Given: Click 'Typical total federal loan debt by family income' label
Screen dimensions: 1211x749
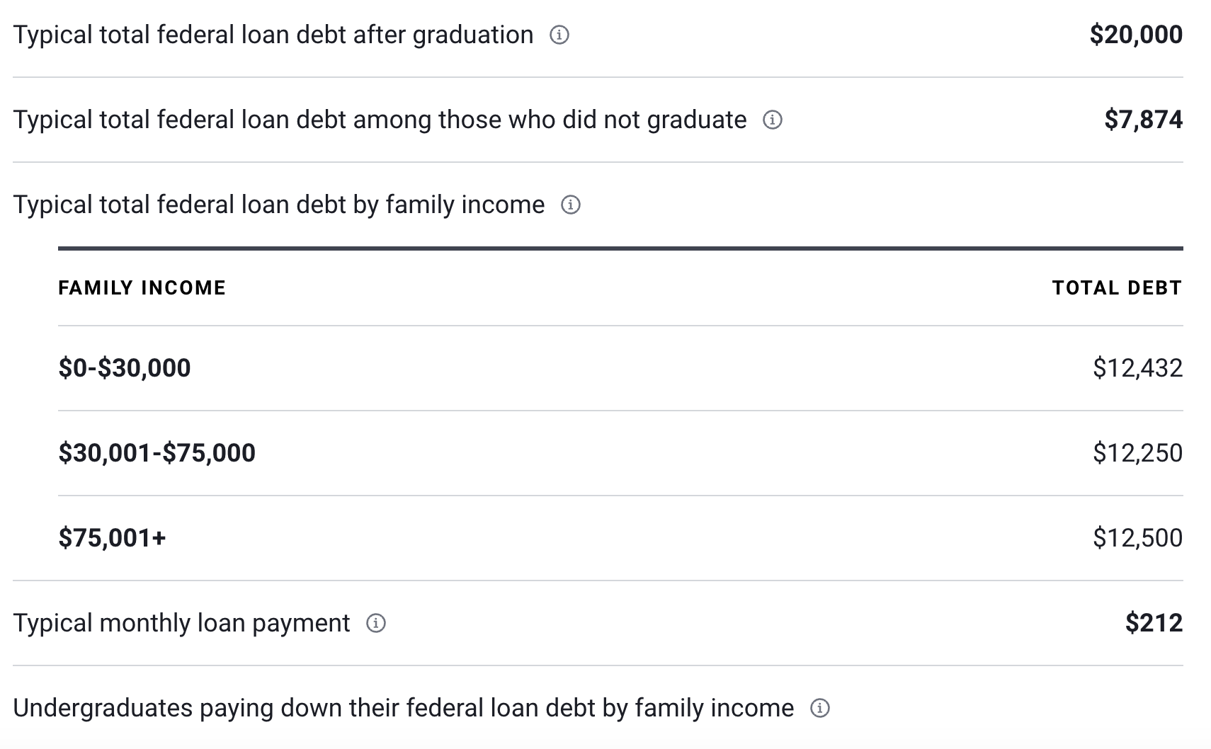Looking at the screenshot, I should coord(279,205).
